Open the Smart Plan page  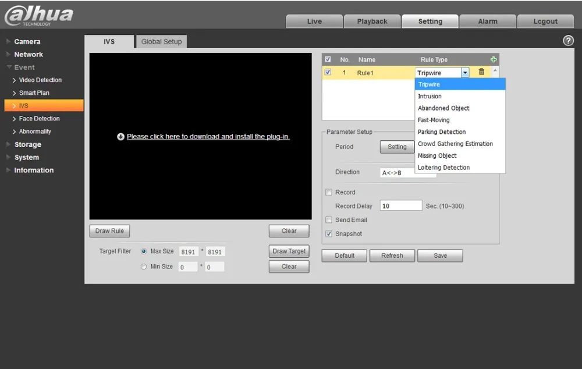[x=34, y=93]
